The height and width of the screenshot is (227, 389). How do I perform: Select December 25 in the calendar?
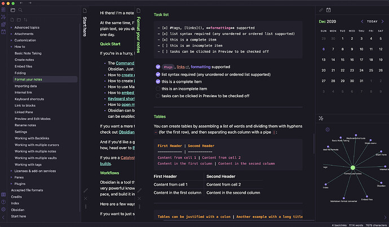pos(371,70)
